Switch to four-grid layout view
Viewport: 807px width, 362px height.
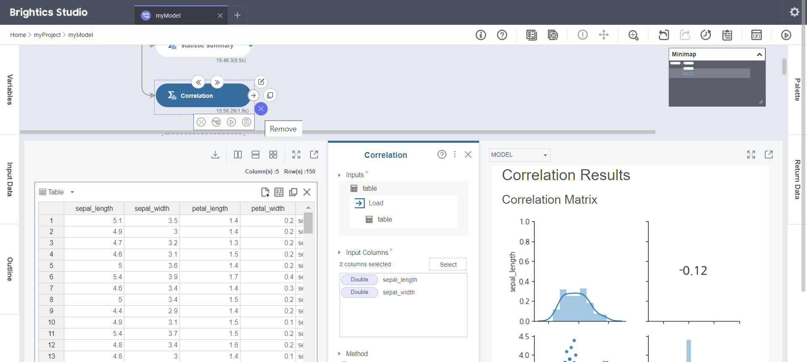click(273, 155)
